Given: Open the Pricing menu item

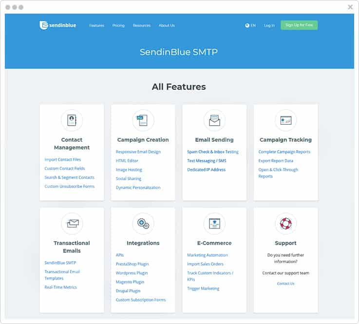Looking at the screenshot, I should click(x=118, y=25).
